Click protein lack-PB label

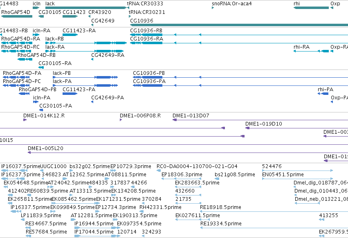(62, 73)
